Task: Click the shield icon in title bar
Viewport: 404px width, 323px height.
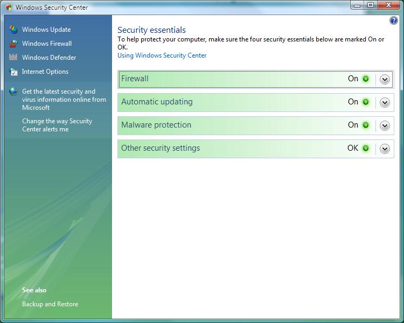Action: 9,8
